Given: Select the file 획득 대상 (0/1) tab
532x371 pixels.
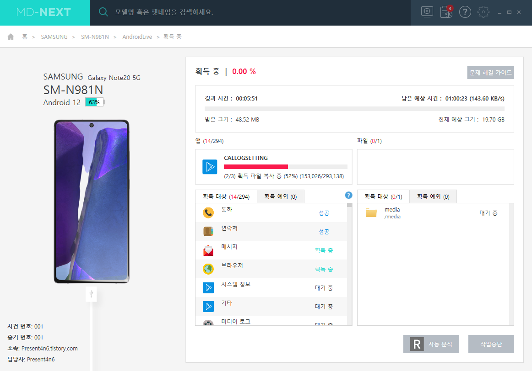Looking at the screenshot, I should tap(383, 196).
